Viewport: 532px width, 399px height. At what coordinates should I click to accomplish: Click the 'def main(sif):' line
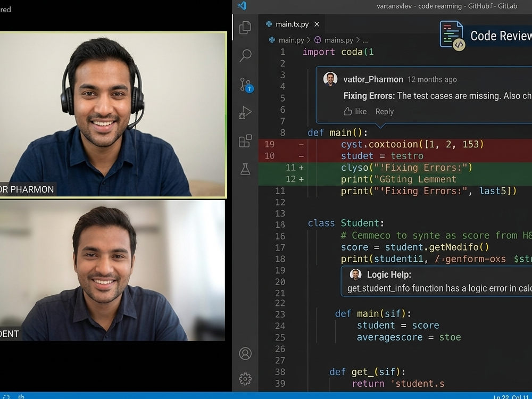coord(373,313)
